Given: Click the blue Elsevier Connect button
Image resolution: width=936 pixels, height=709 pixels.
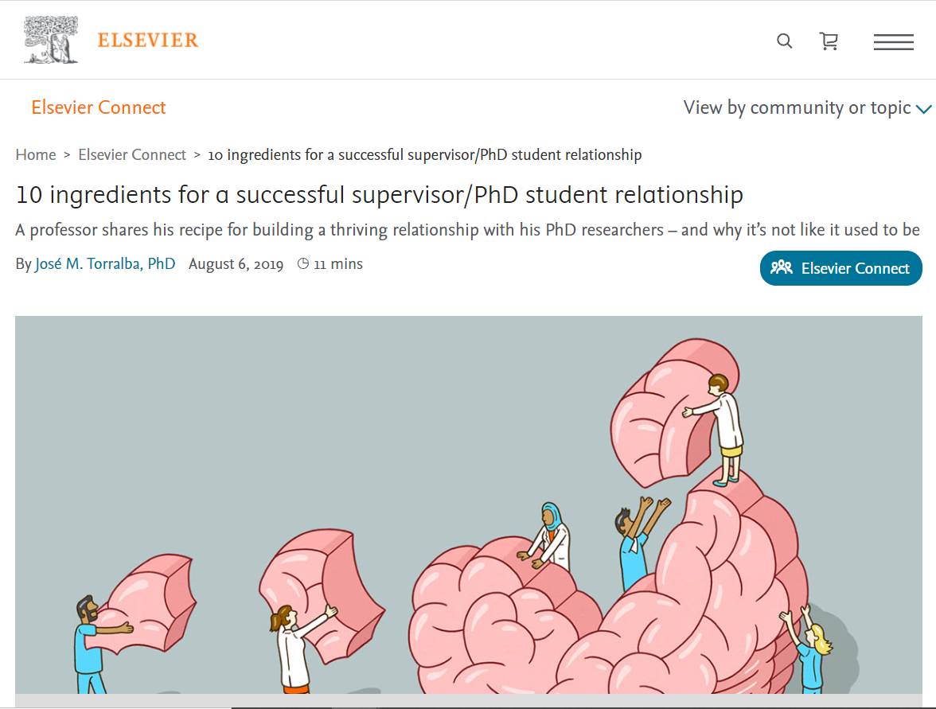Looking at the screenshot, I should click(x=840, y=268).
